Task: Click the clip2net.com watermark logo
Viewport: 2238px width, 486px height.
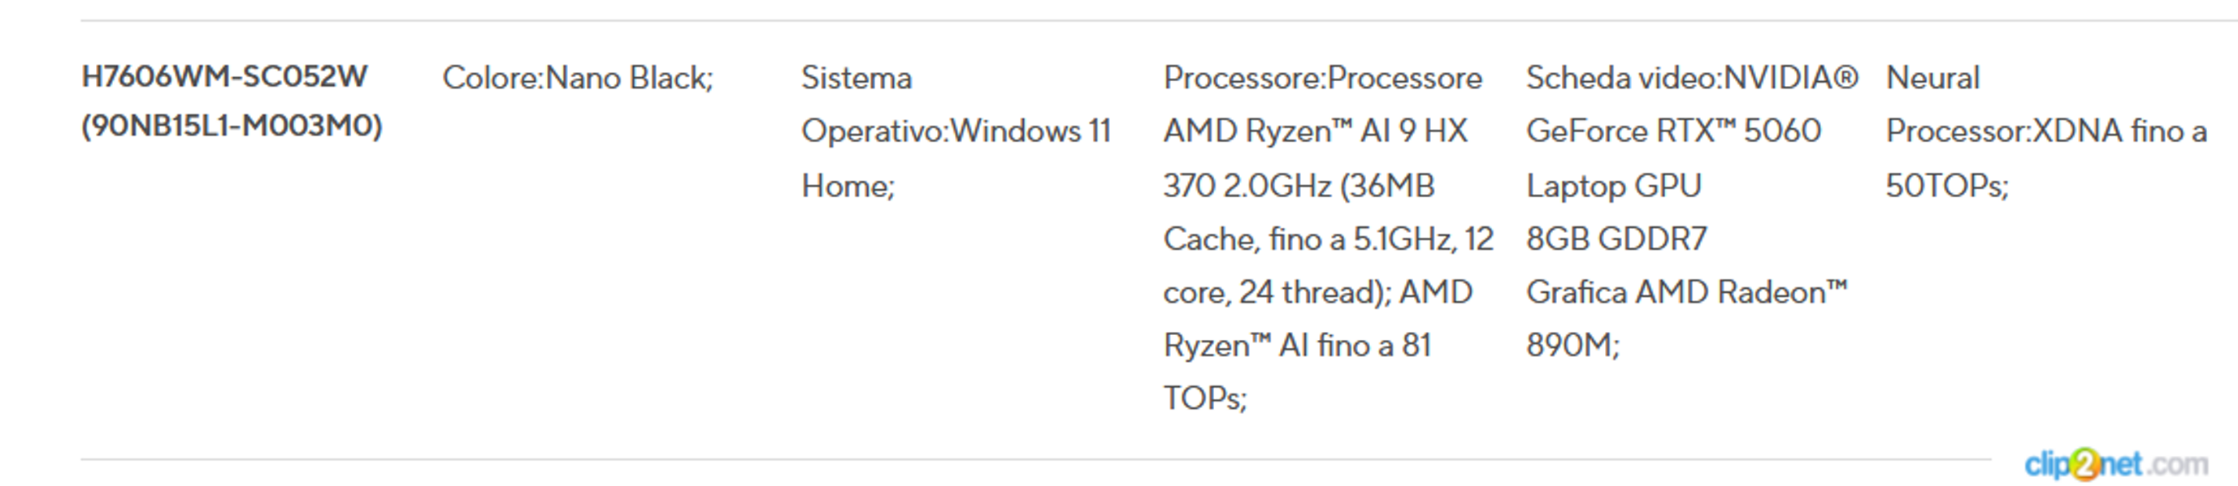Action: 2114,464
